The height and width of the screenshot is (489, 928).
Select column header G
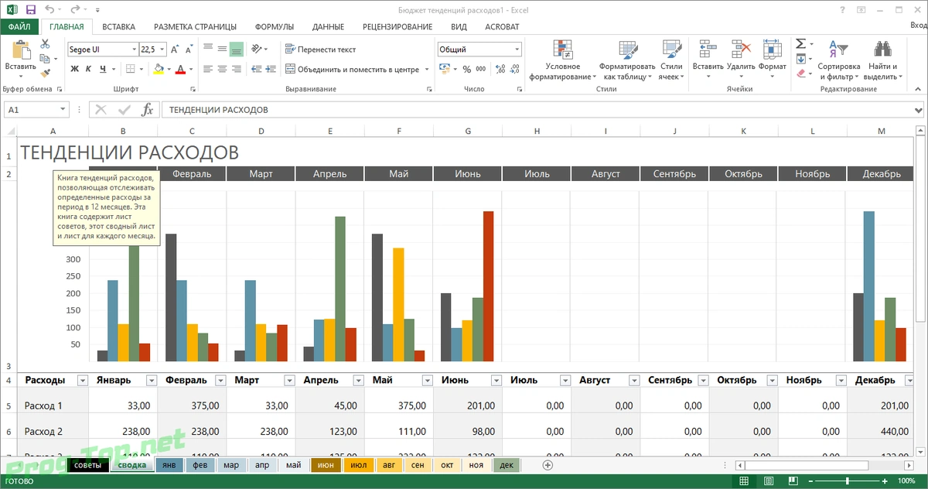(x=468, y=131)
